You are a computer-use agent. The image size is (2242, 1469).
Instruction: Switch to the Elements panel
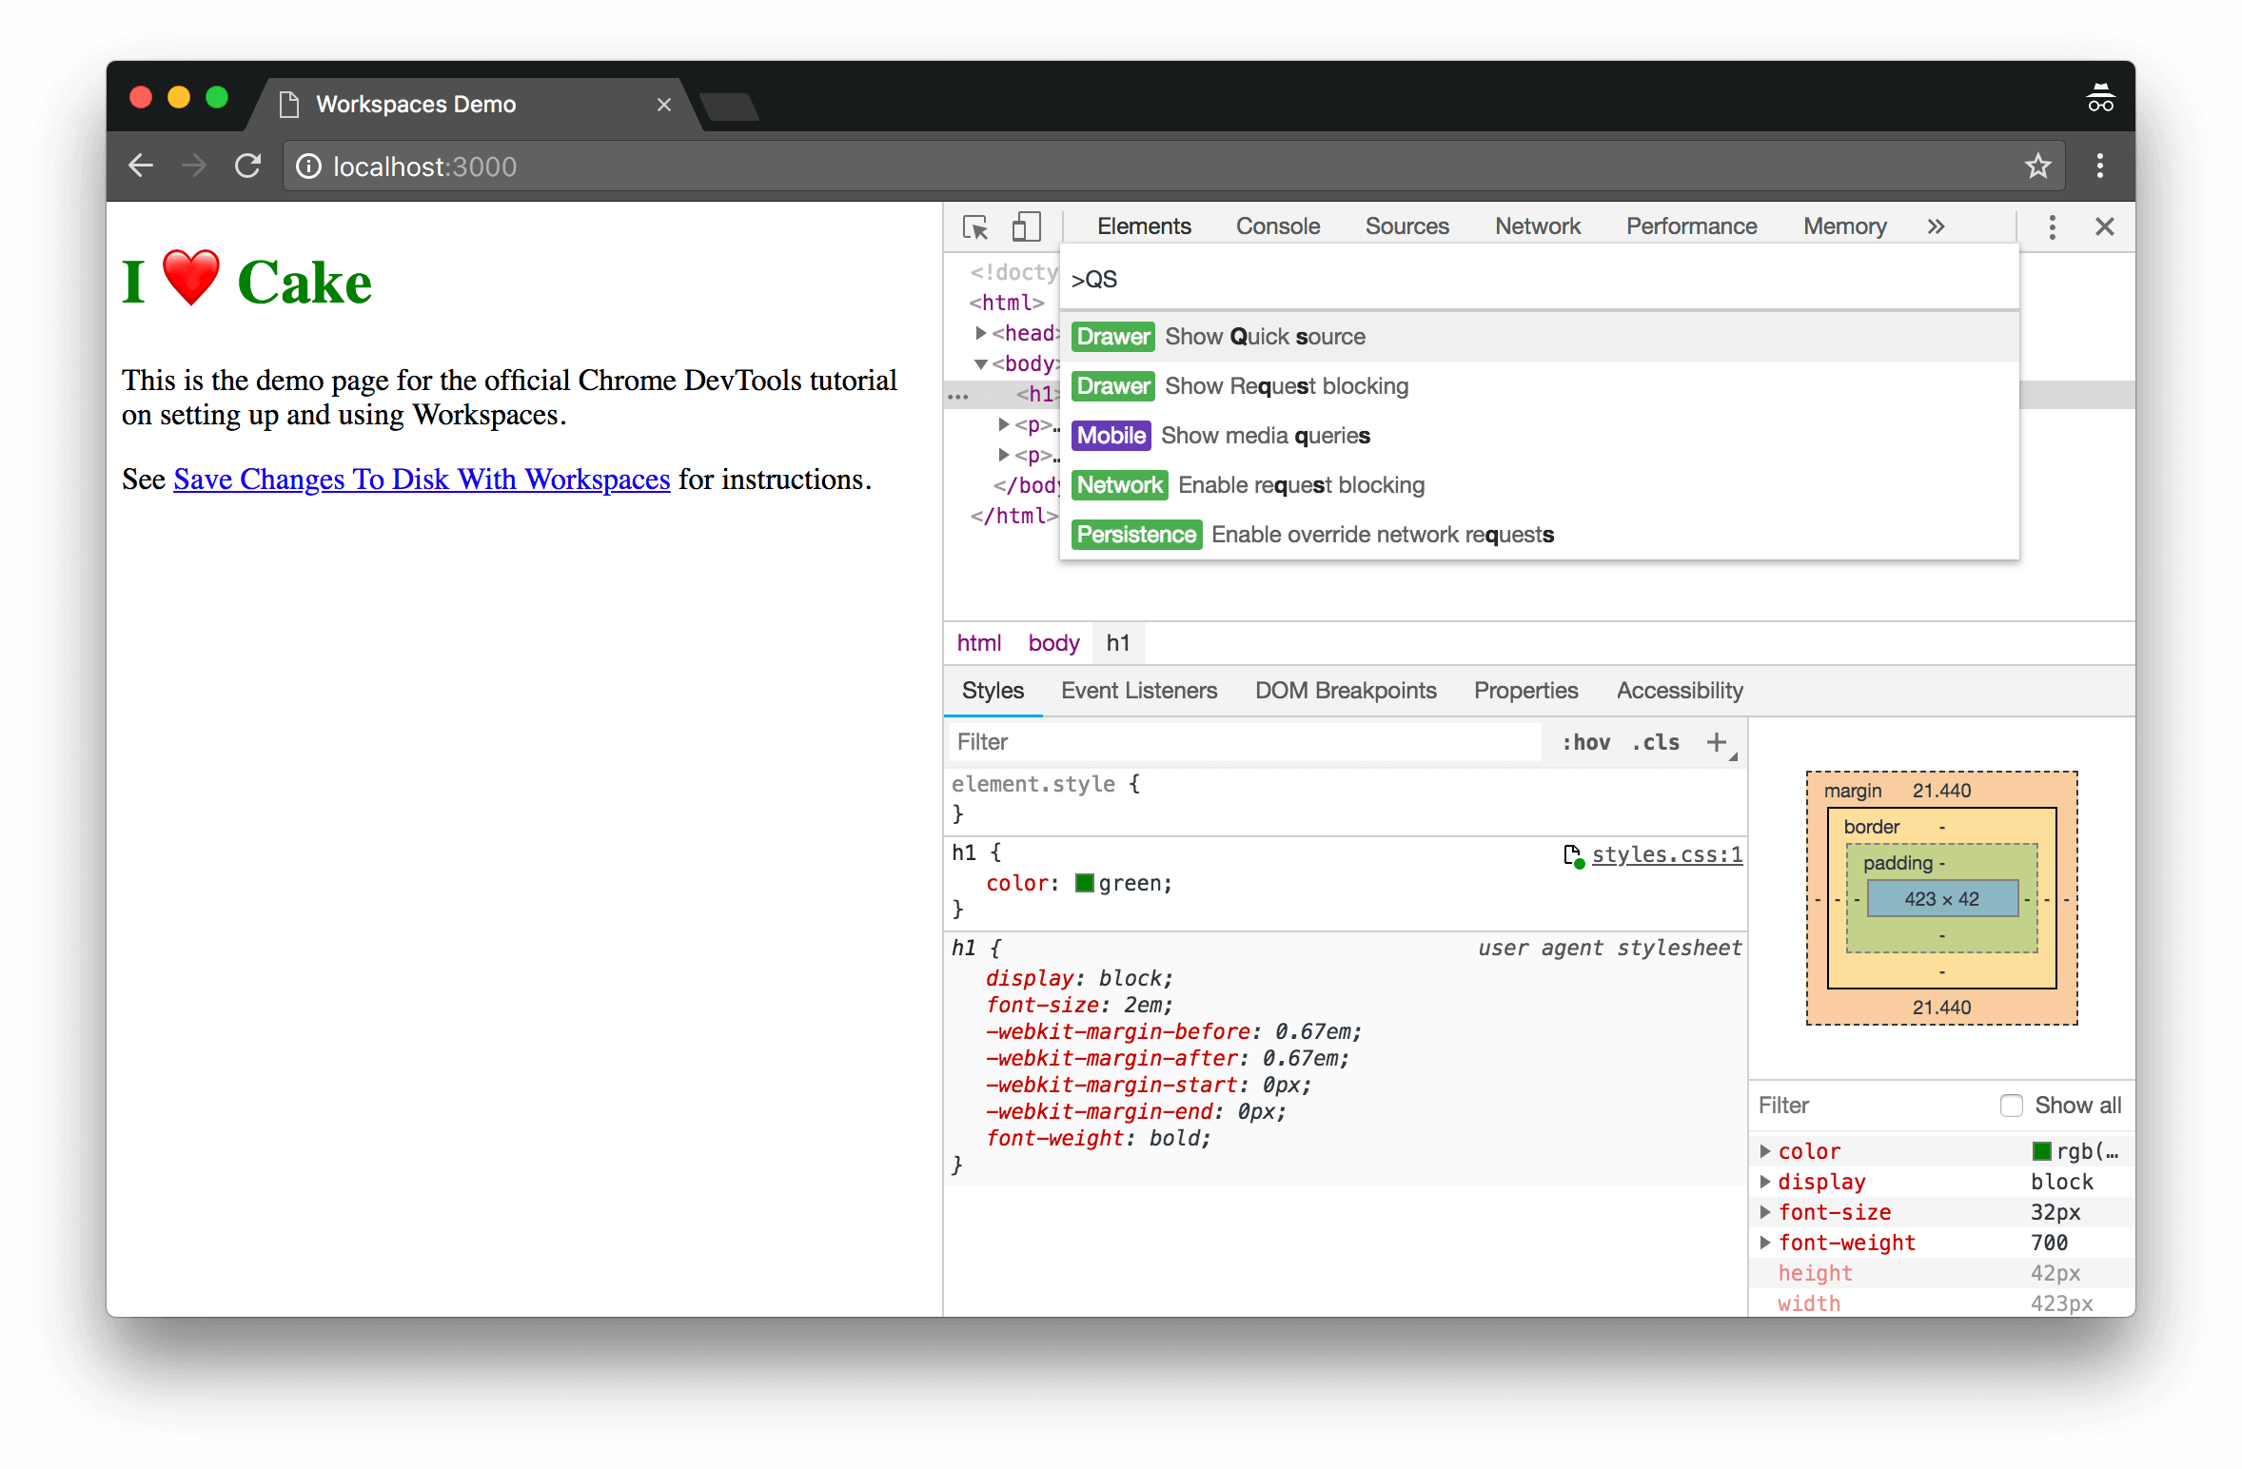pos(1144,226)
